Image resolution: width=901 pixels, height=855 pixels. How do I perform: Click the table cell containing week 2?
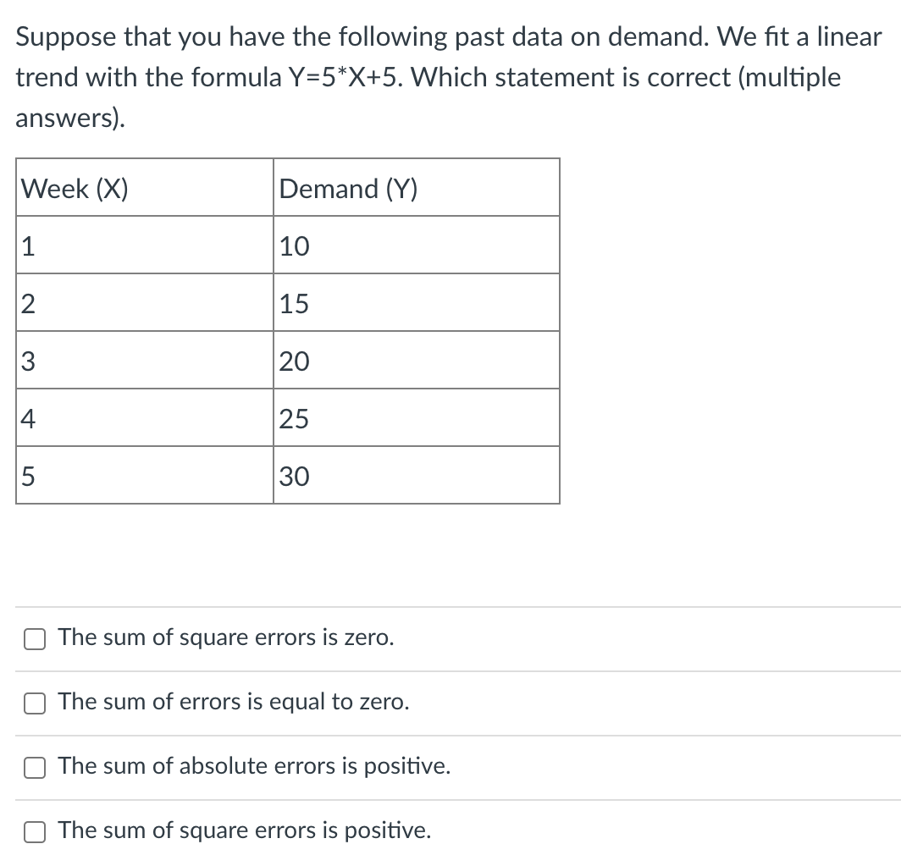(144, 303)
